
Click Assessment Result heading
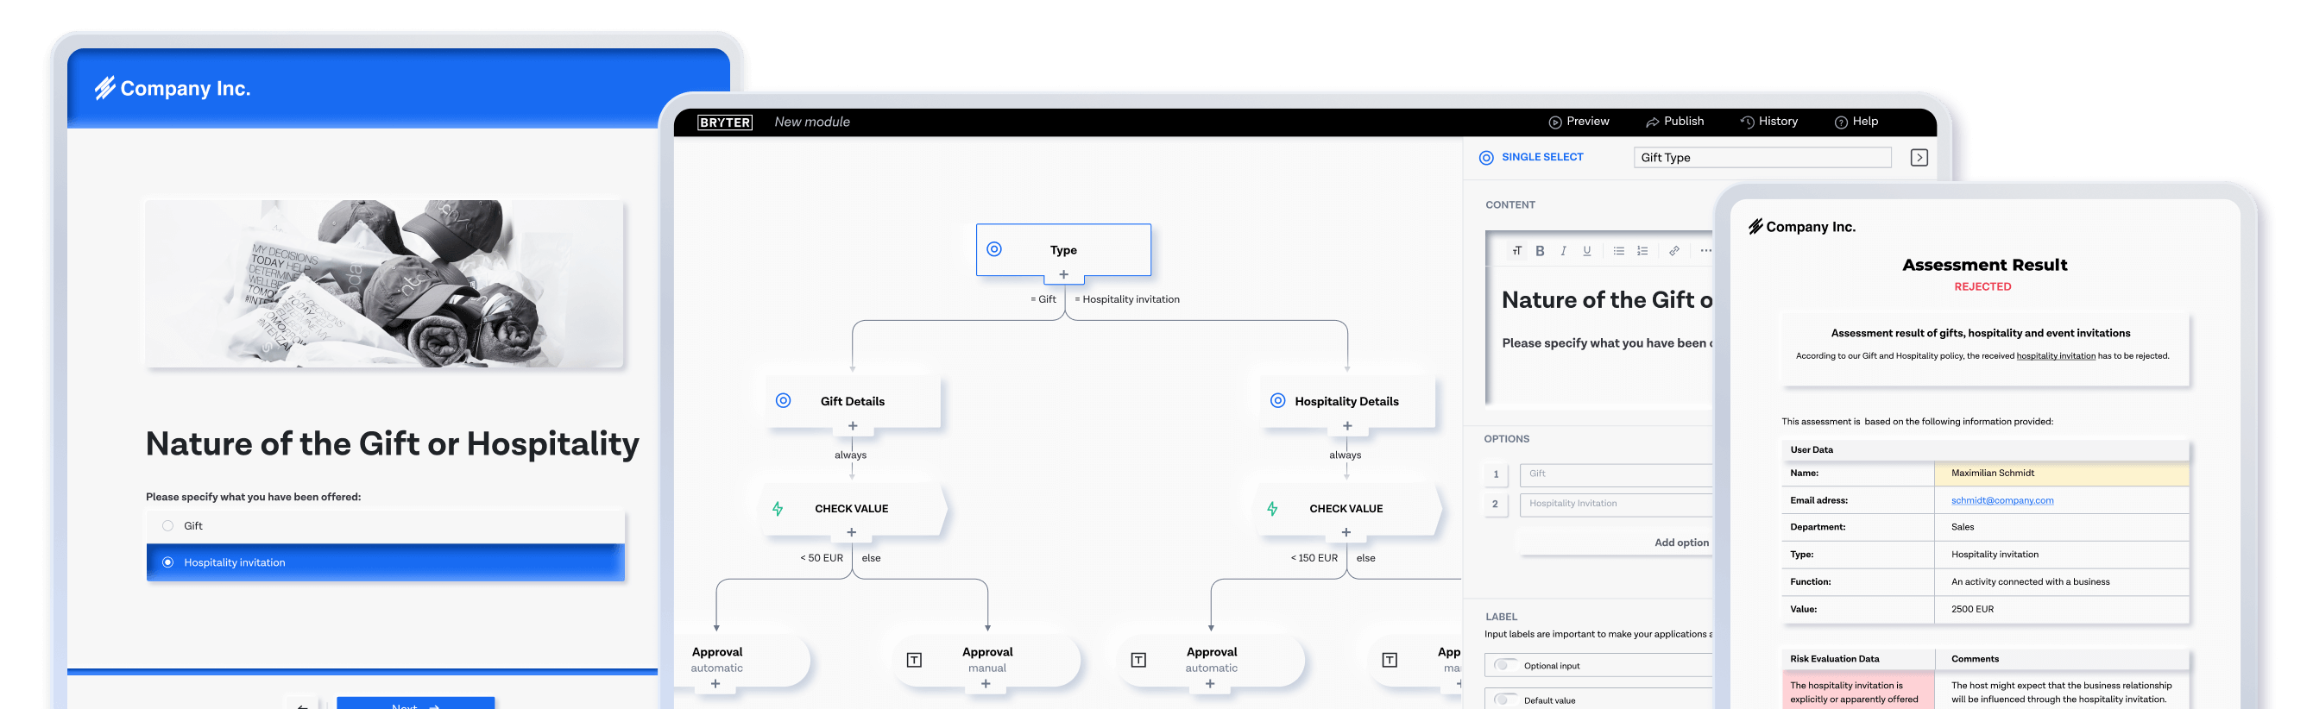coord(1984,265)
